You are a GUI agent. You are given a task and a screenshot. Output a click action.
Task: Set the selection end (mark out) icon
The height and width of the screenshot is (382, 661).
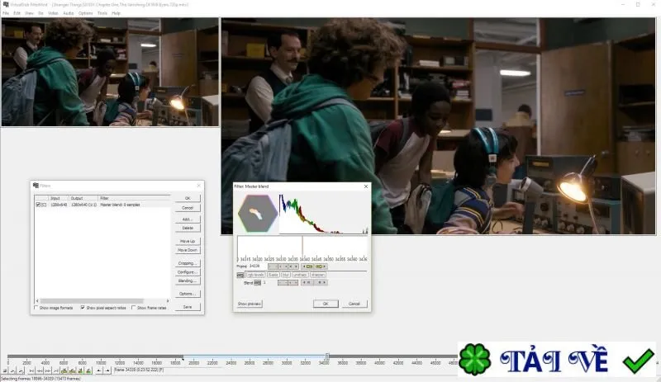click(x=107, y=370)
